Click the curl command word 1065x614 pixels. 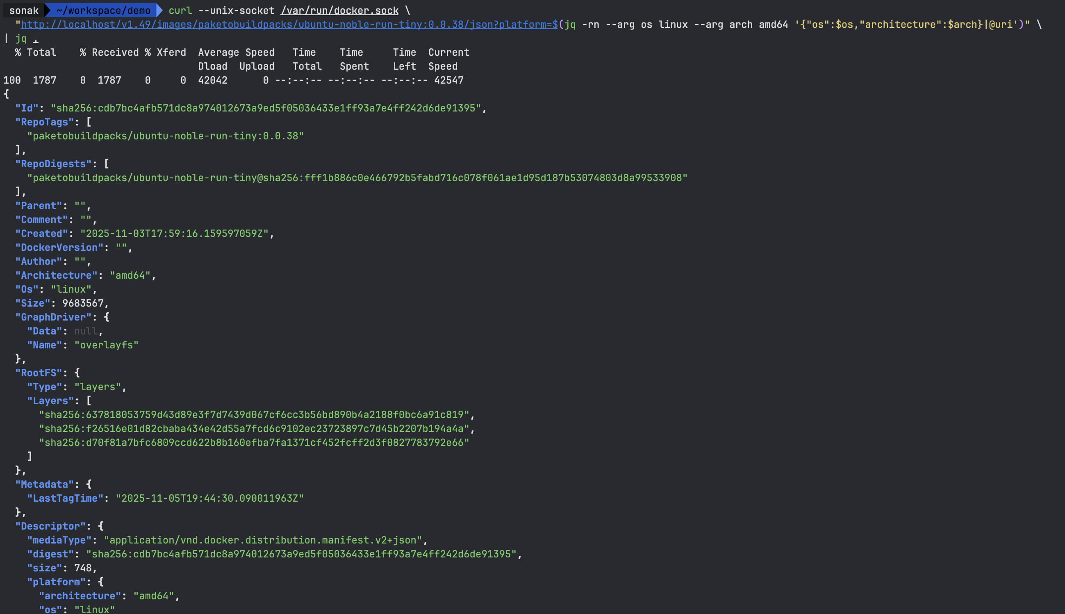click(180, 11)
